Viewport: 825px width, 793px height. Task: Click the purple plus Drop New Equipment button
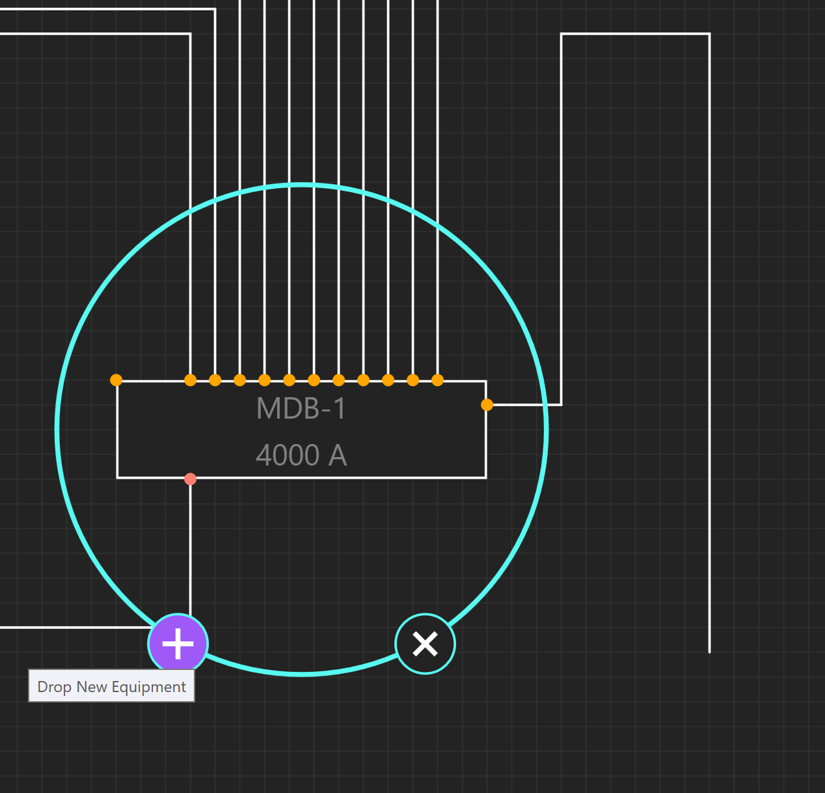(178, 644)
